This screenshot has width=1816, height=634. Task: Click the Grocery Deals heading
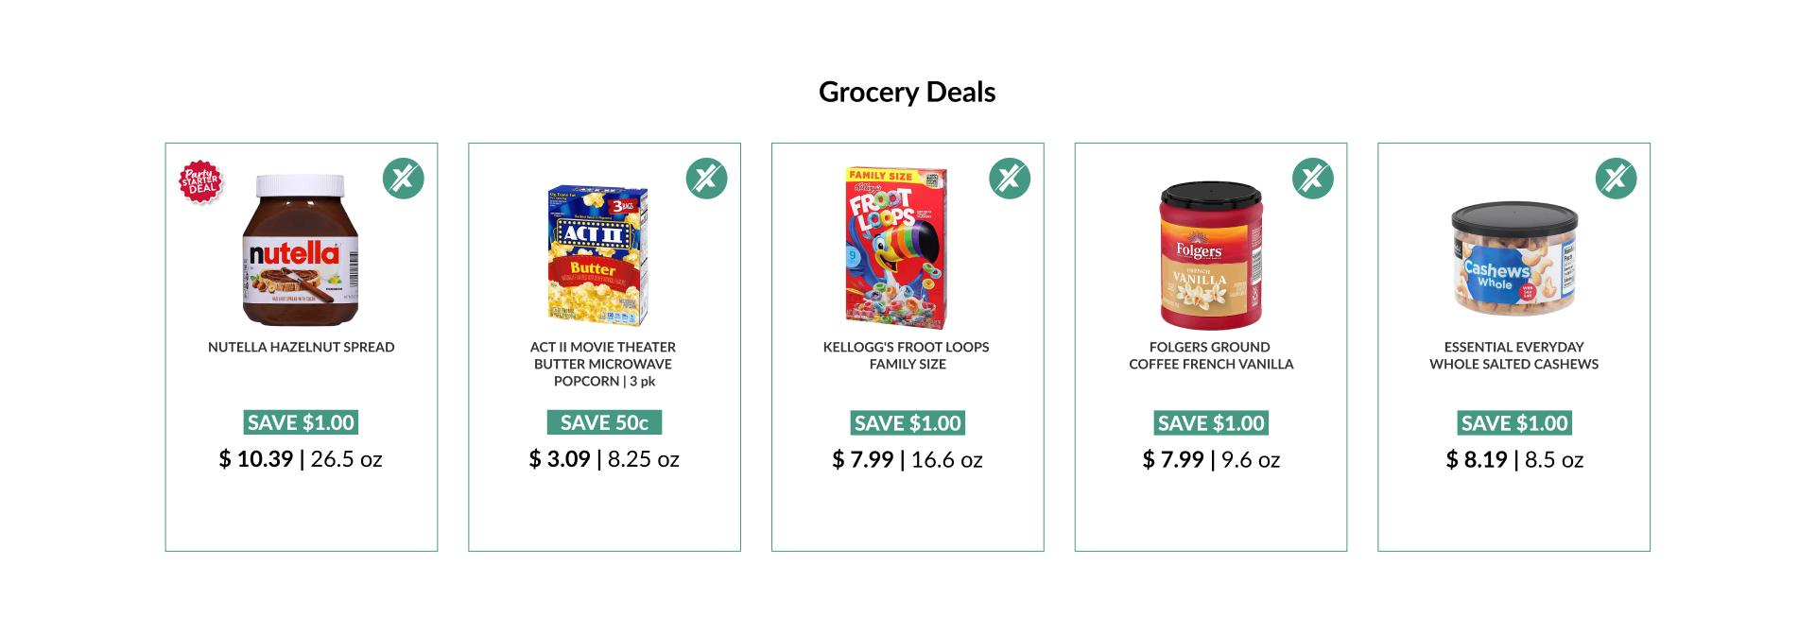(908, 92)
